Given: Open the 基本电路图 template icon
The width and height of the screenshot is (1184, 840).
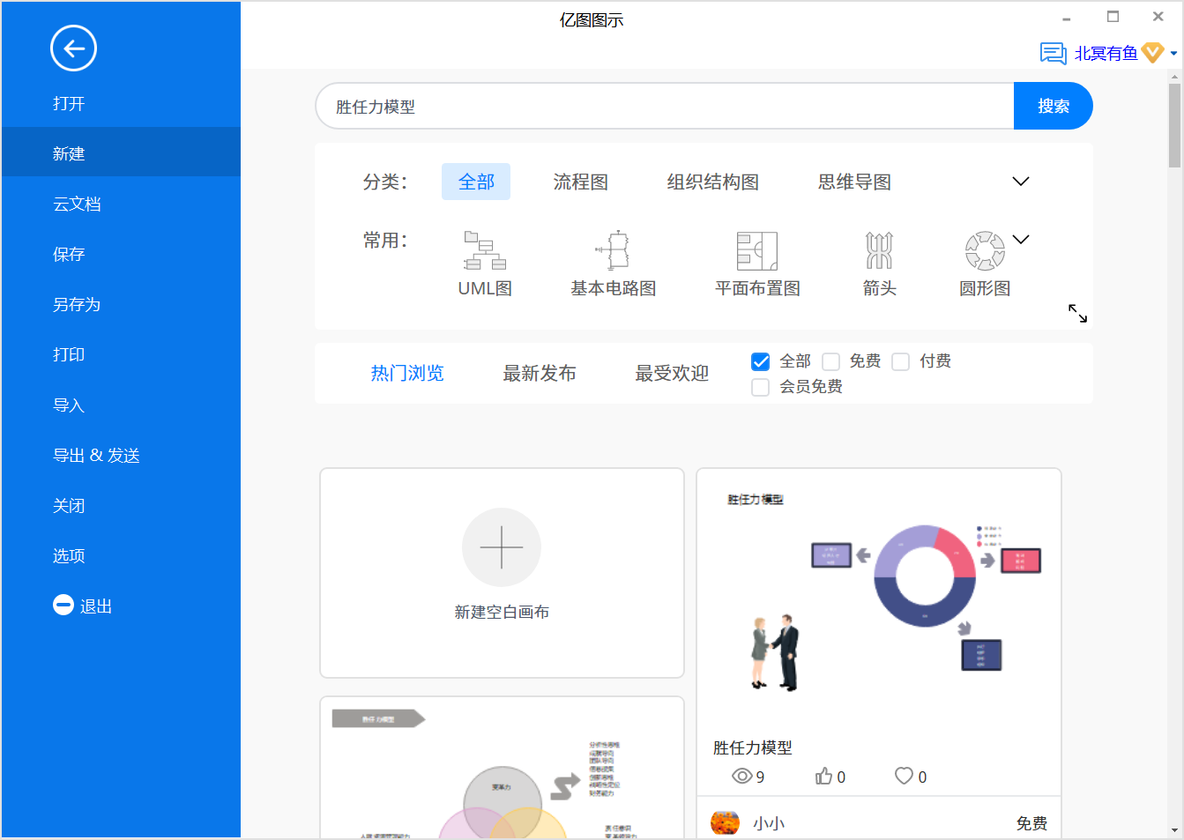Looking at the screenshot, I should [614, 250].
